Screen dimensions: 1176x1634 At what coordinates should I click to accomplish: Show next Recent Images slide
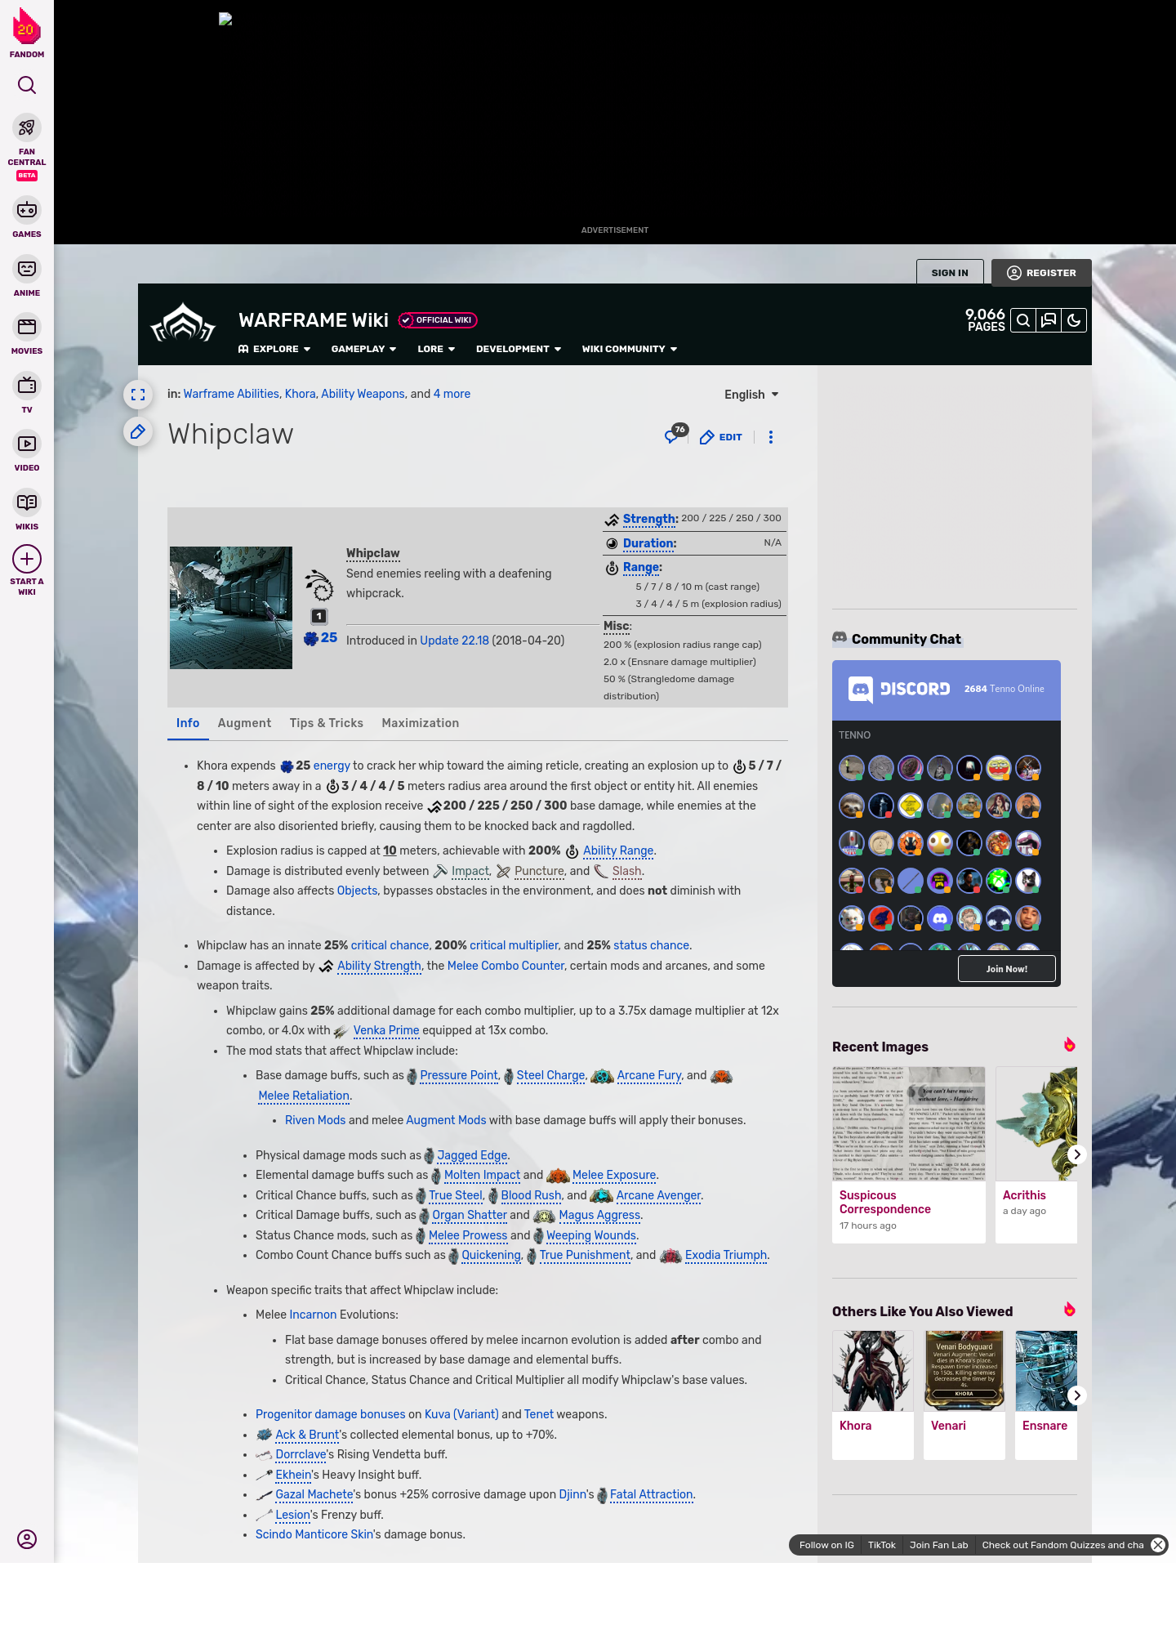pyautogui.click(x=1076, y=1154)
